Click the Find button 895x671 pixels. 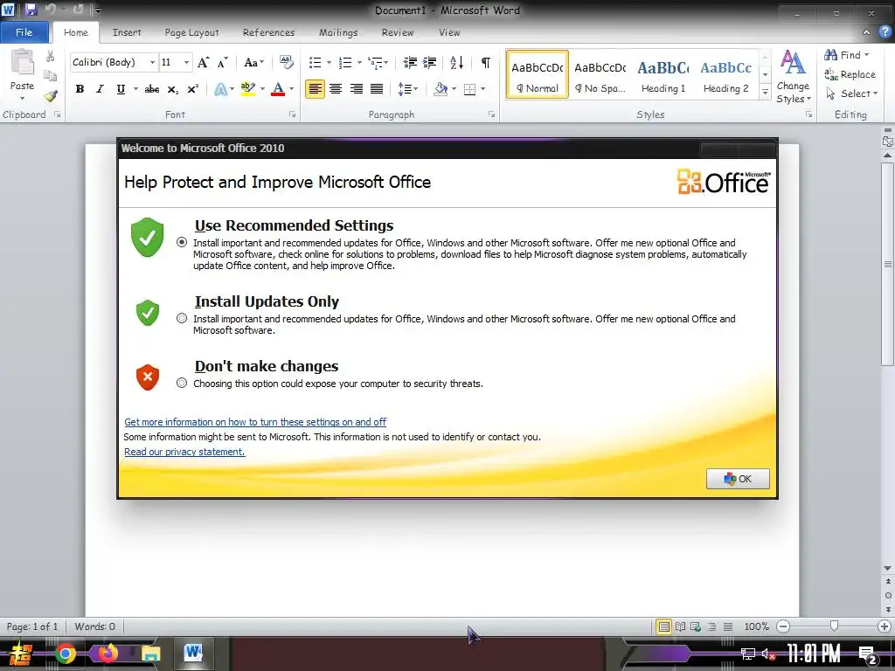pos(847,55)
